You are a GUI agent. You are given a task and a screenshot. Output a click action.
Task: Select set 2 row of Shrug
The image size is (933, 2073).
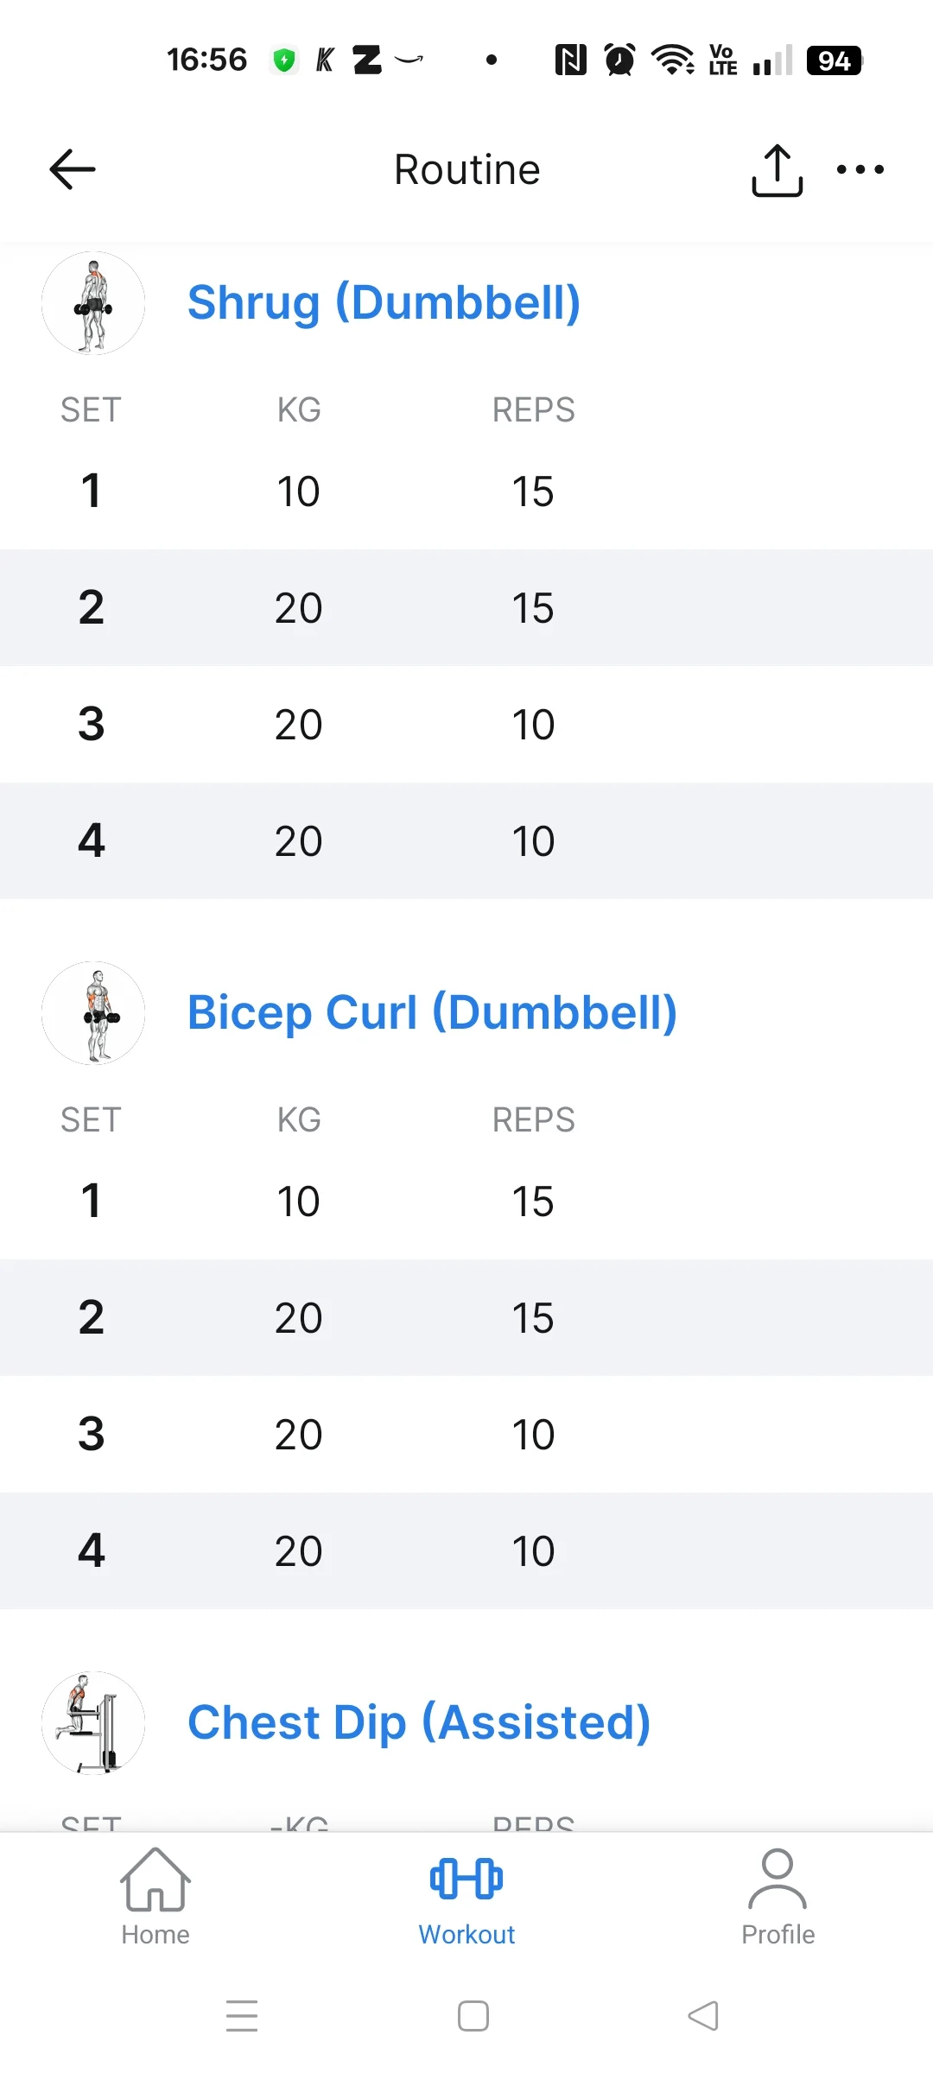tap(466, 608)
